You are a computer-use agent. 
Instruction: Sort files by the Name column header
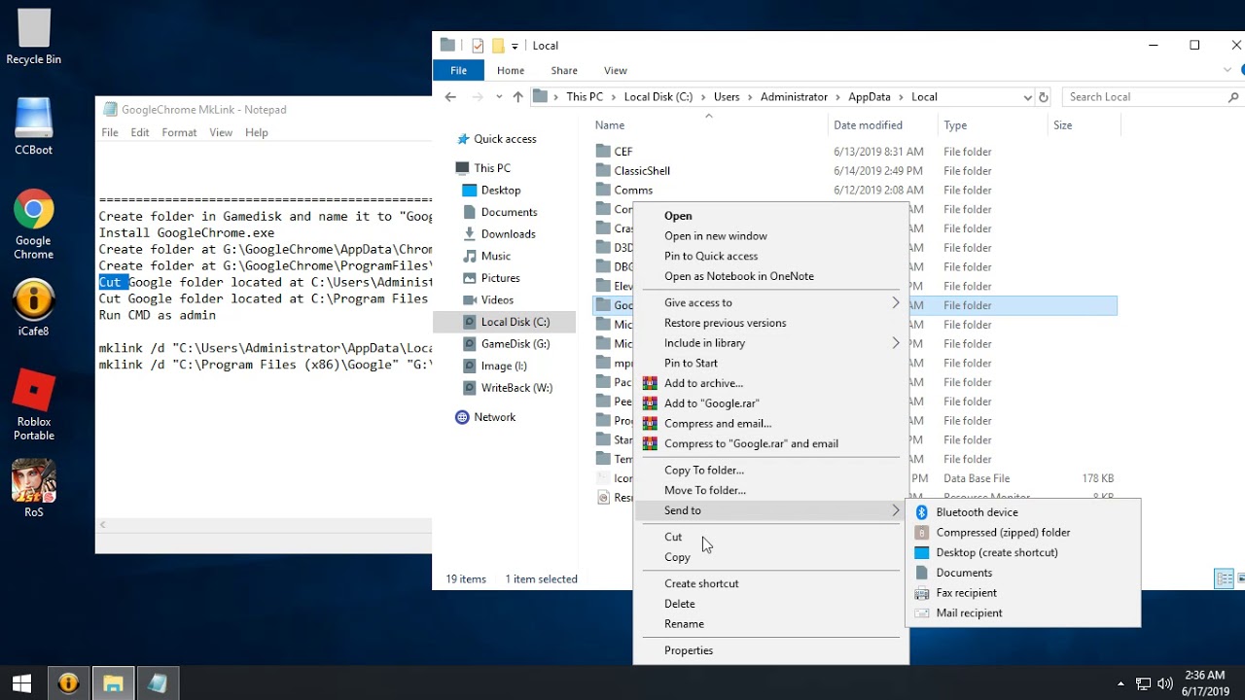click(x=610, y=125)
